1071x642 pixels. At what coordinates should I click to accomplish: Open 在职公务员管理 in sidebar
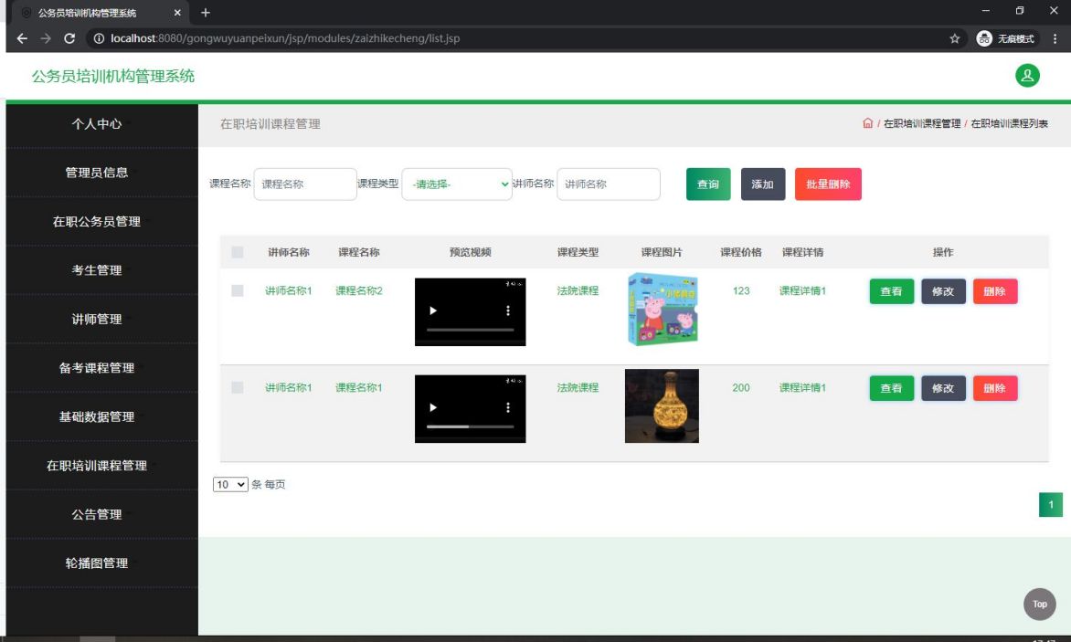coord(96,222)
